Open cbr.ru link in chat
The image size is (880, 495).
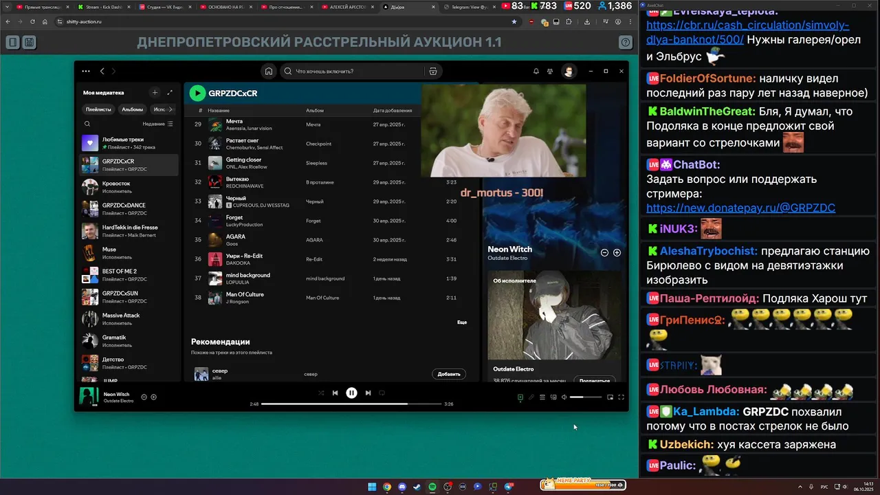[x=748, y=33]
